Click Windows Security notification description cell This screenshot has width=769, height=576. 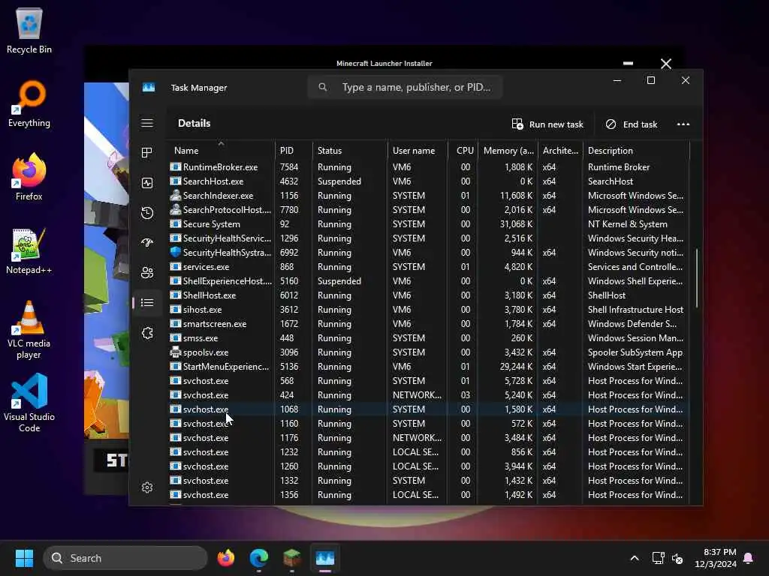pos(635,253)
